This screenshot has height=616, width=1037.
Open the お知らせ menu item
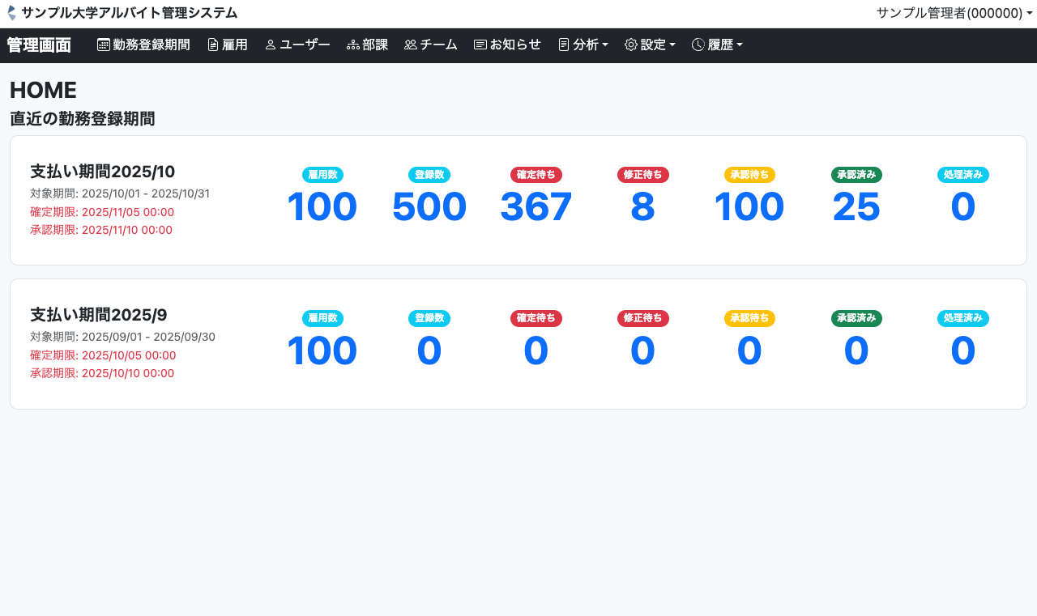coord(507,45)
